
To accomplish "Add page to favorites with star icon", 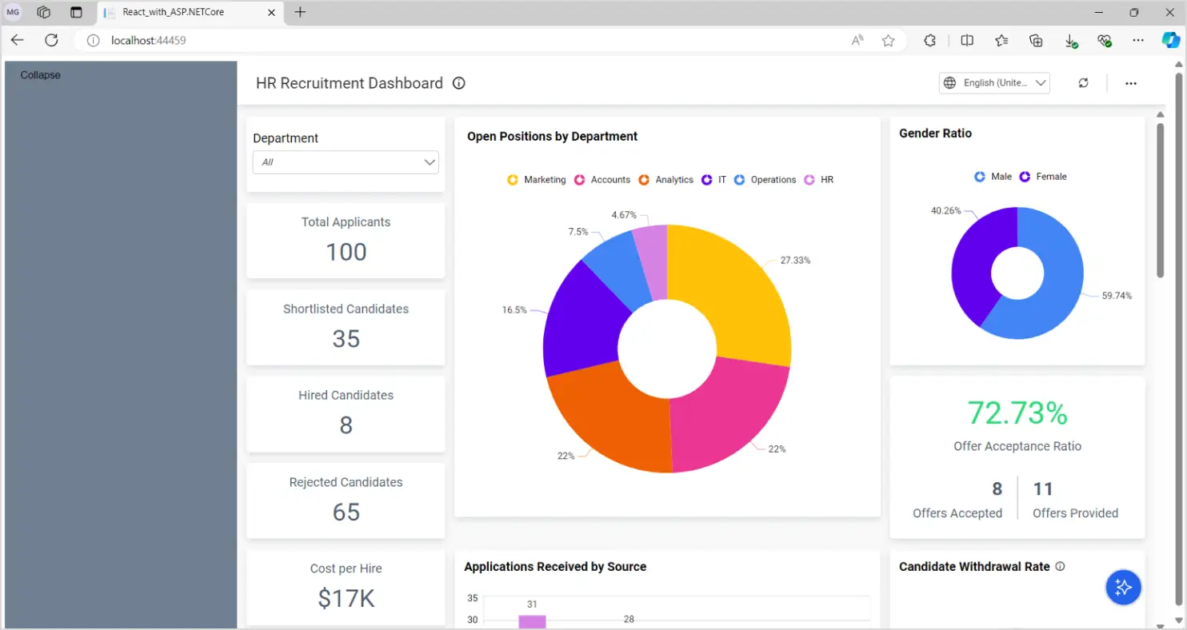I will (x=888, y=40).
